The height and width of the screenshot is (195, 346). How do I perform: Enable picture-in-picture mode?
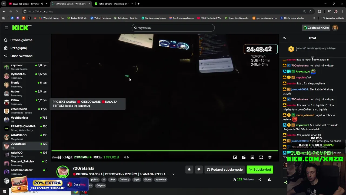point(235,157)
